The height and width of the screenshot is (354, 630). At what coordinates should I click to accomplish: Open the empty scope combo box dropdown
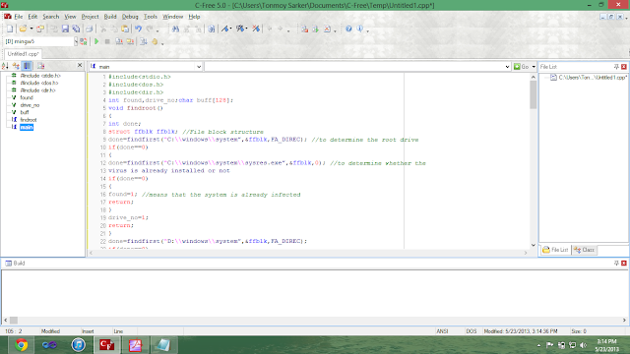(507, 67)
